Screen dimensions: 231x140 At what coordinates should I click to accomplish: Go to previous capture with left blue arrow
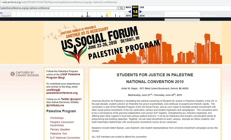[129, 12]
